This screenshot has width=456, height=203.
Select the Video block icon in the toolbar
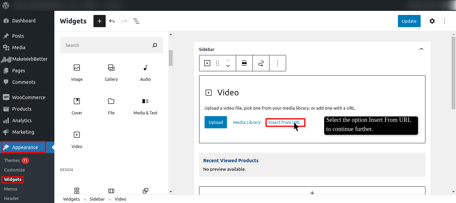point(207,63)
